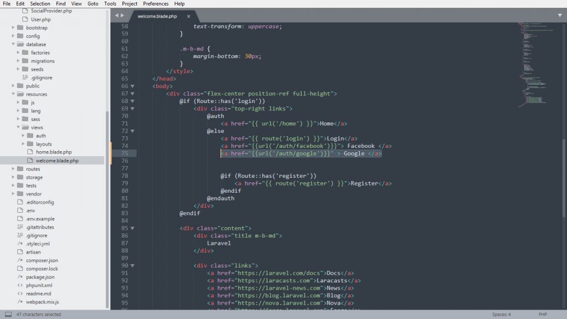Fold the content div at line 85
The image size is (567, 319).
tap(133, 229)
